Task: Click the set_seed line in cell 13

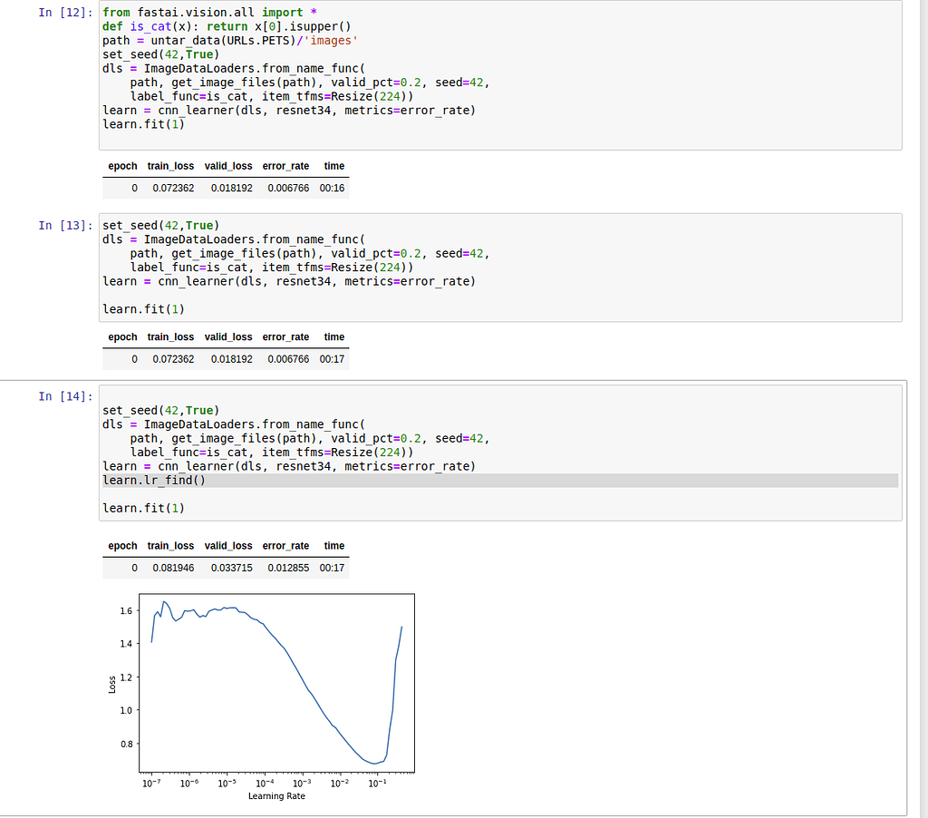Action: point(161,226)
